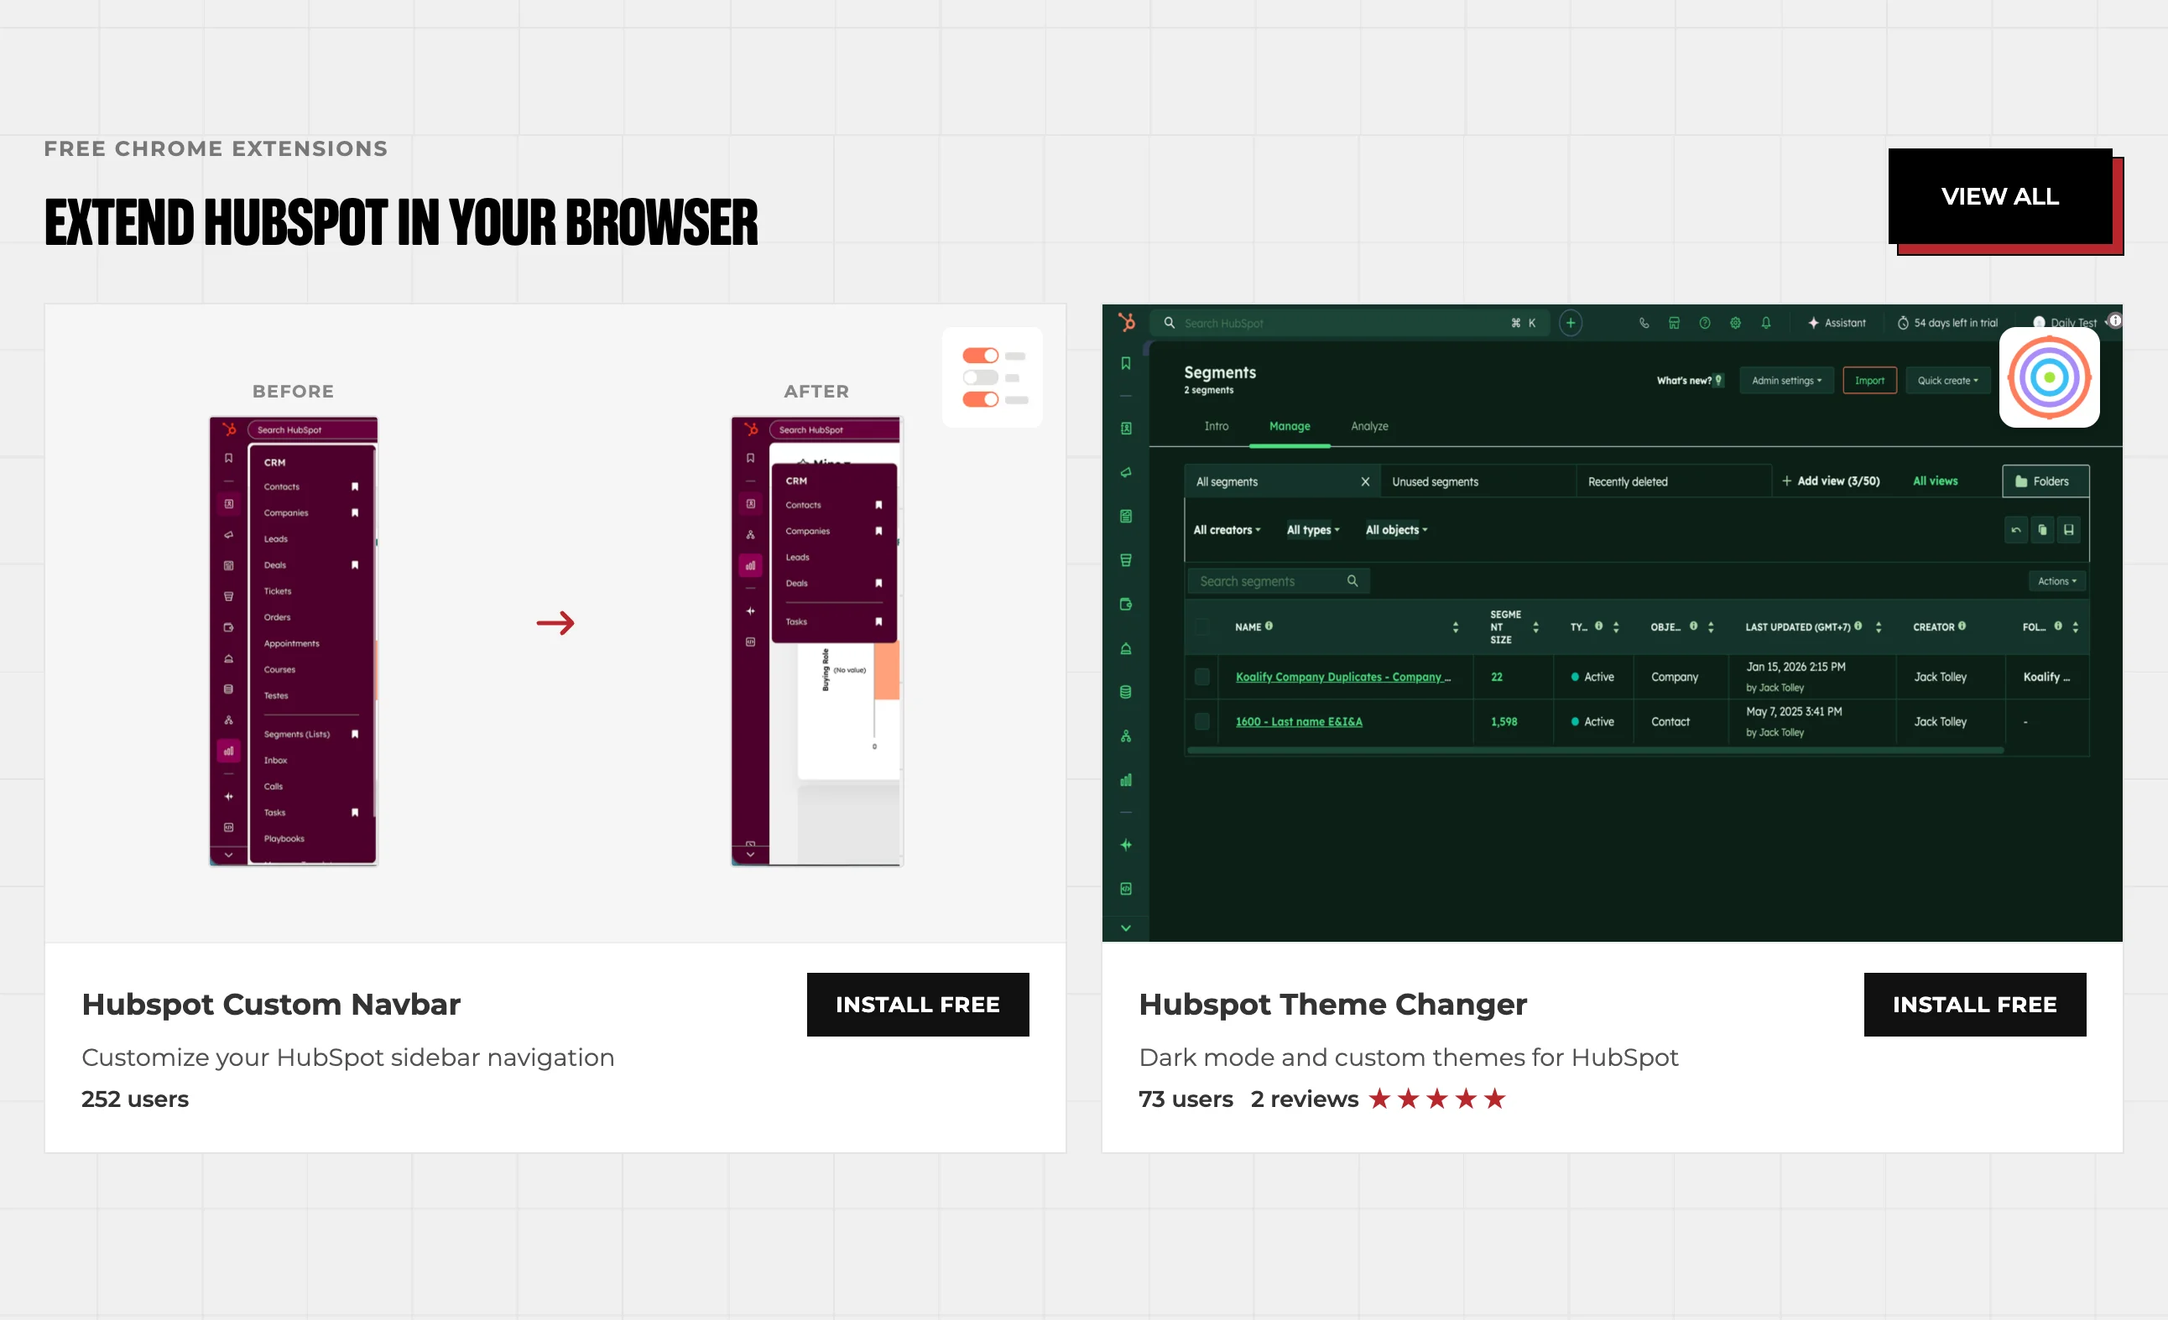The width and height of the screenshot is (2168, 1320).
Task: Switch to the Analyze tab
Action: [x=1369, y=427]
